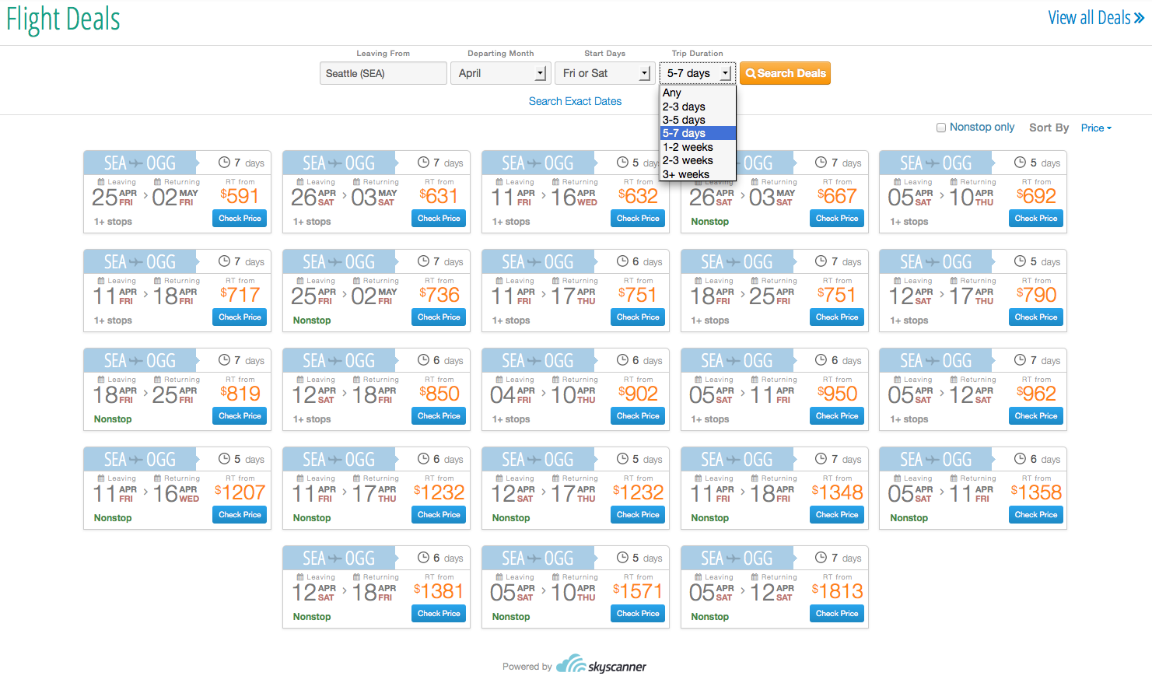Check Price for the $736 nonstop deal

[439, 317]
